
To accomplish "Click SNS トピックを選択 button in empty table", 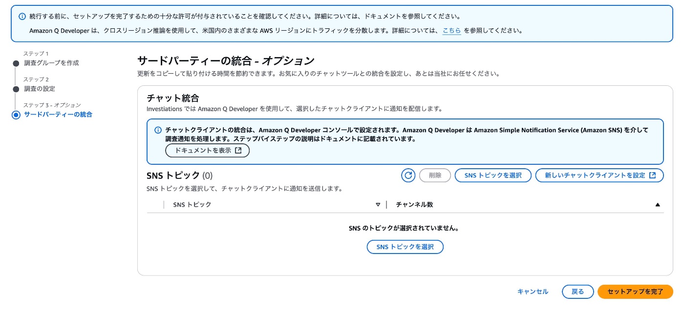I will click(405, 247).
